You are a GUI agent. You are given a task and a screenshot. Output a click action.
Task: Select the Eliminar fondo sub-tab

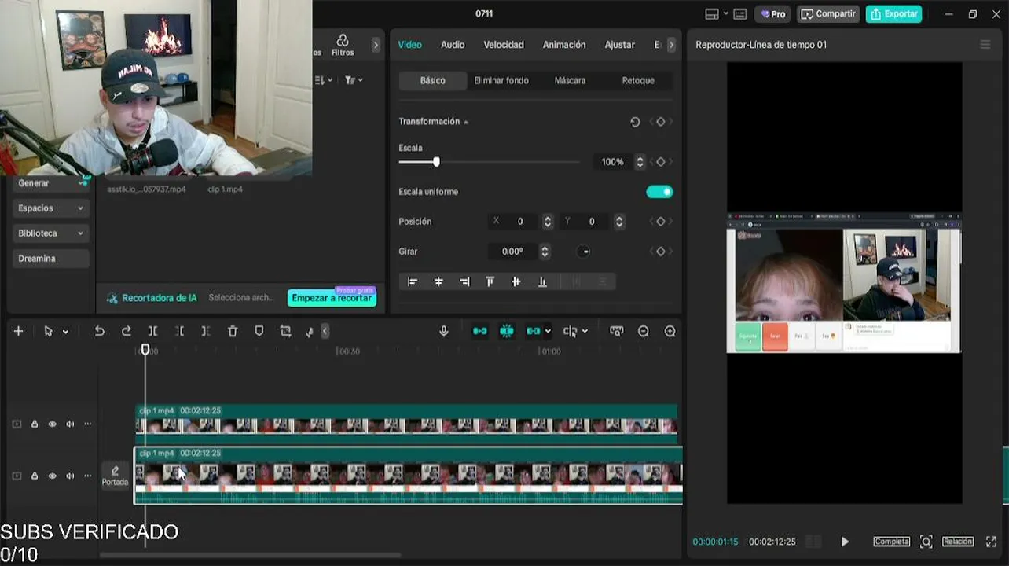[501, 80]
